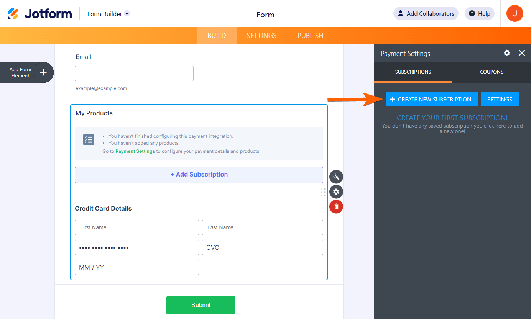Select the COUPONS tab

click(492, 72)
